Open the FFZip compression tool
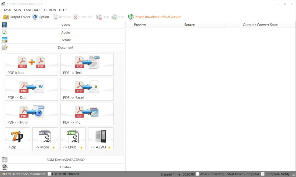 pos(17,139)
